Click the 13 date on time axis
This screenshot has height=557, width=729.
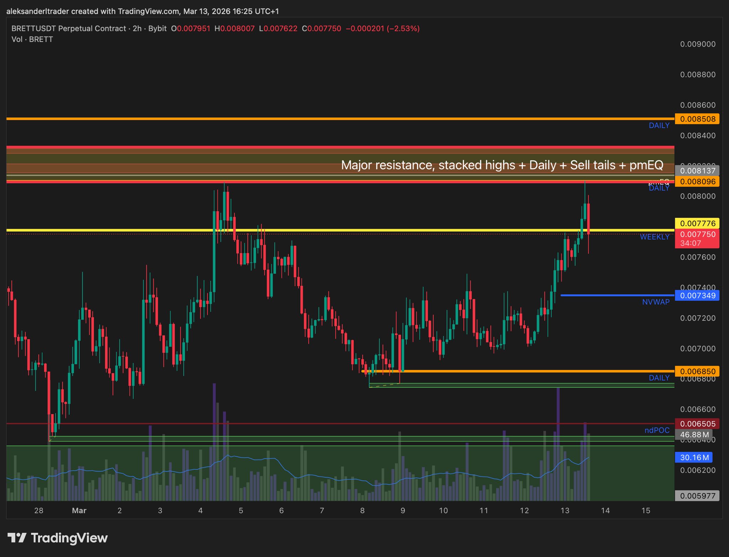(565, 510)
